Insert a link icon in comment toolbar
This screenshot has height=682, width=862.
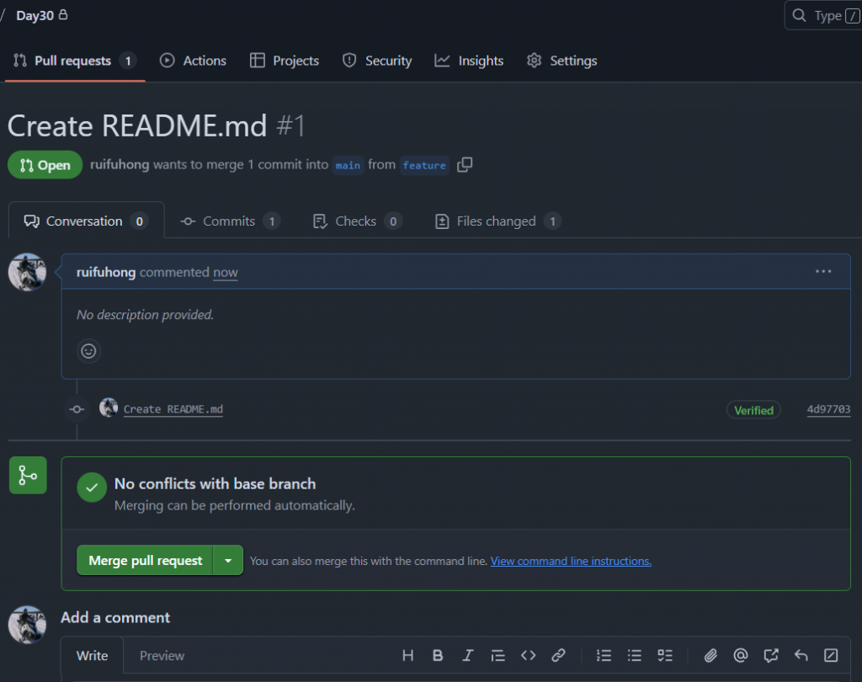559,656
